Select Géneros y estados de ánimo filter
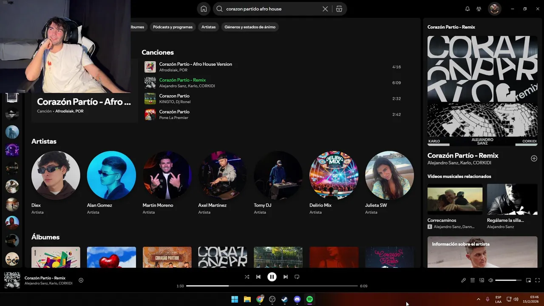The image size is (544, 306). (x=250, y=27)
